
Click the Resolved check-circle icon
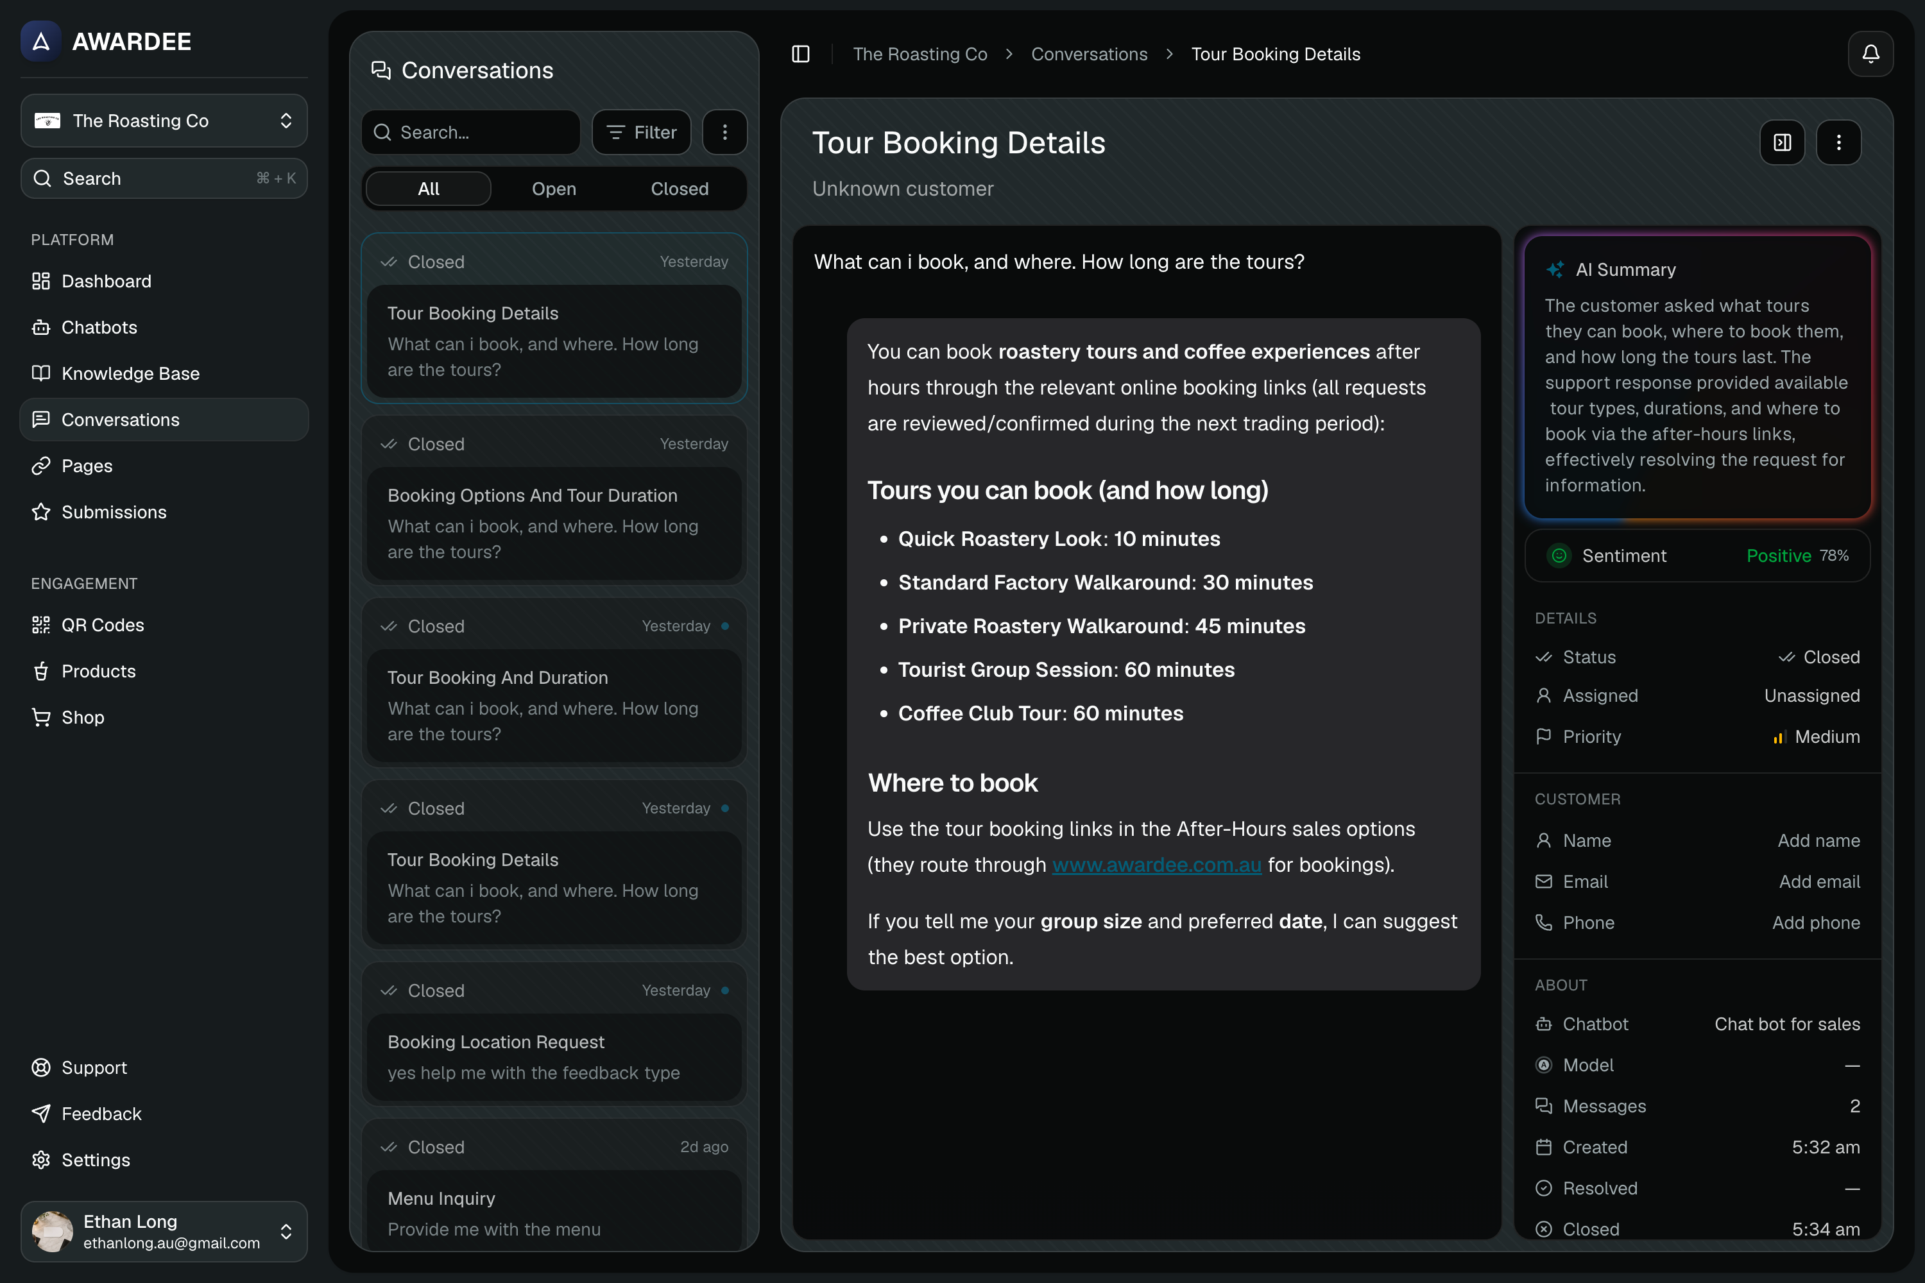pyautogui.click(x=1544, y=1188)
